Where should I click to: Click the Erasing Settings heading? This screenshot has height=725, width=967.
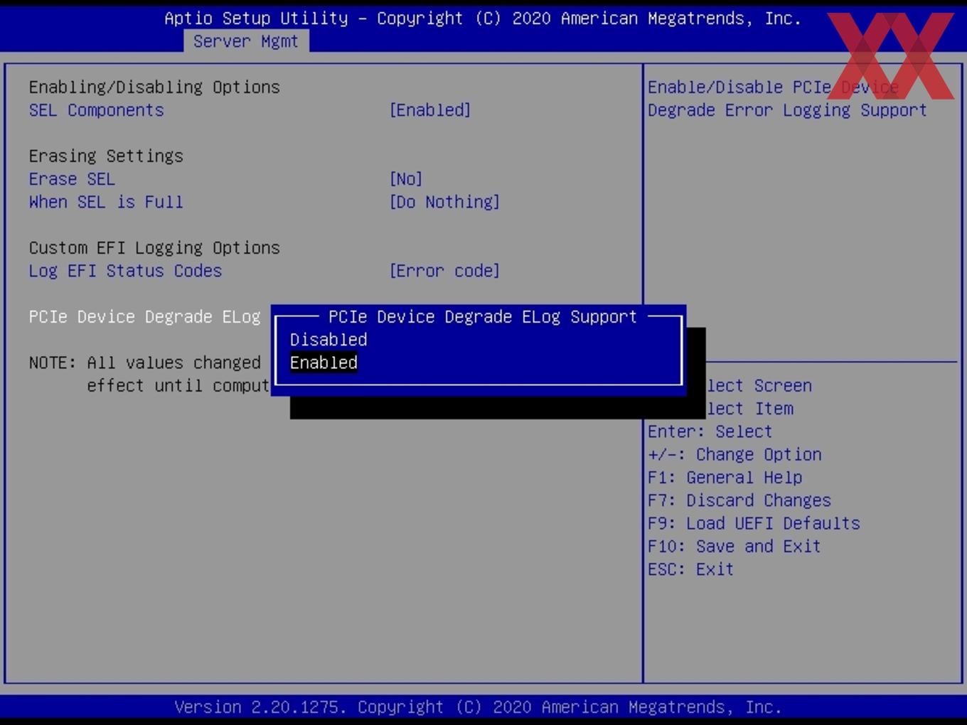click(x=107, y=156)
